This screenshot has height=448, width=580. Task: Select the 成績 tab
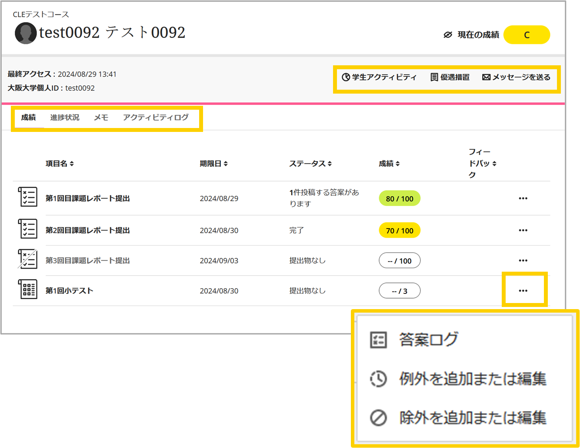29,118
